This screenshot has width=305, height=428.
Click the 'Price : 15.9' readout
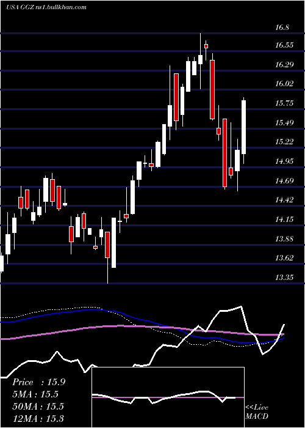(x=38, y=382)
